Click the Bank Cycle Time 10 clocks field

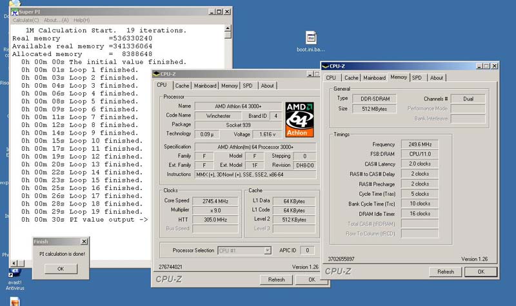420,204
